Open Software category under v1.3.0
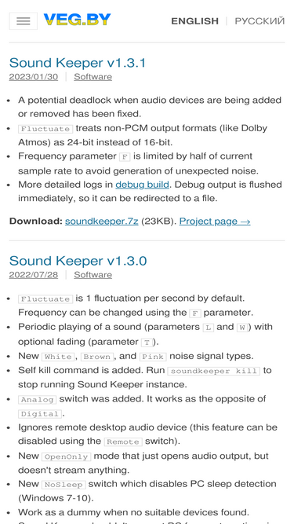Viewport: 294px width, 524px height. click(x=93, y=275)
